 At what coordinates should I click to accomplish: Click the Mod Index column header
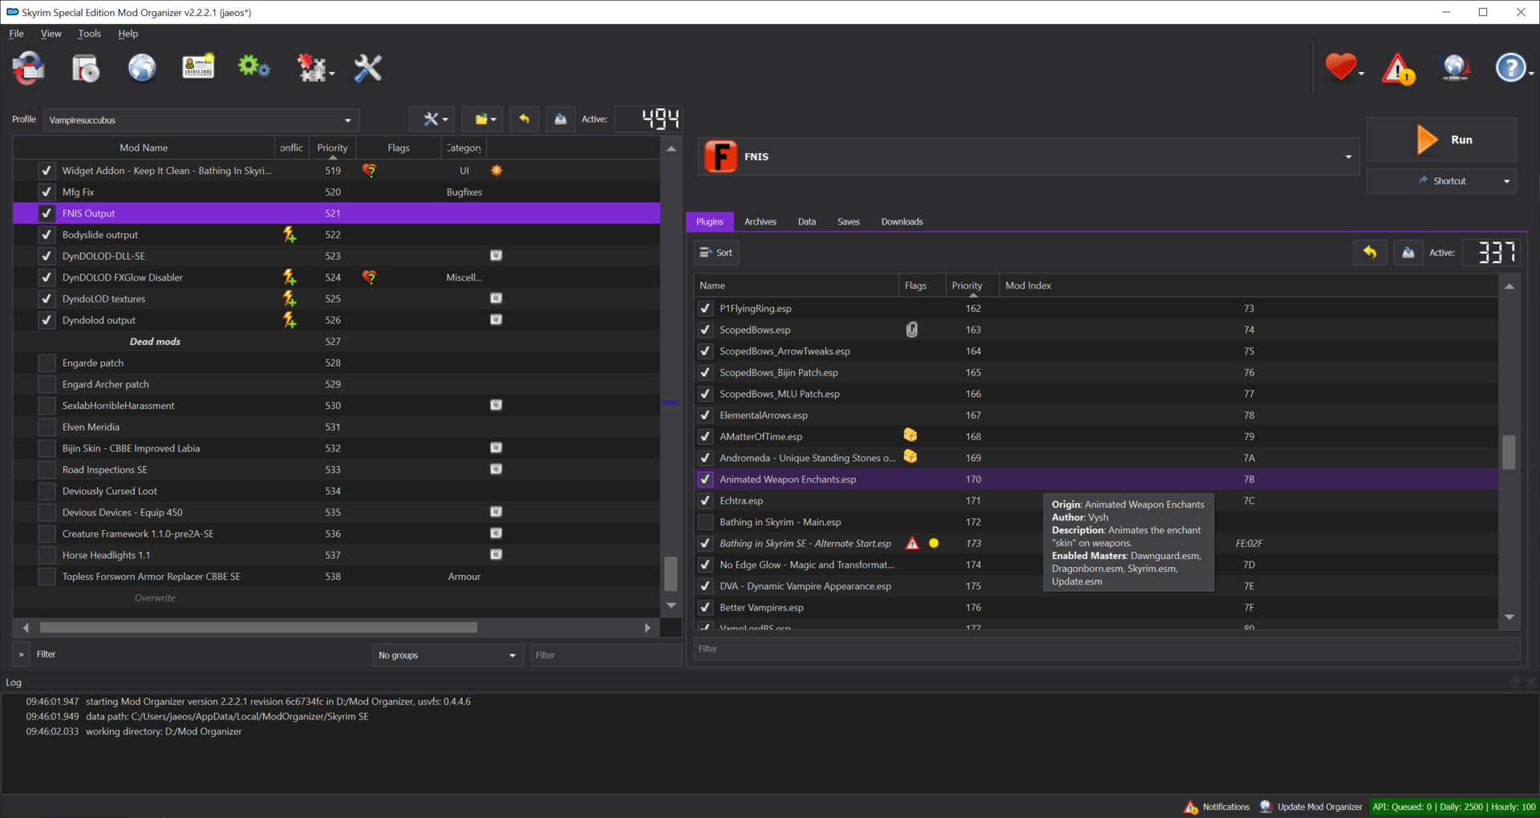(x=1248, y=285)
